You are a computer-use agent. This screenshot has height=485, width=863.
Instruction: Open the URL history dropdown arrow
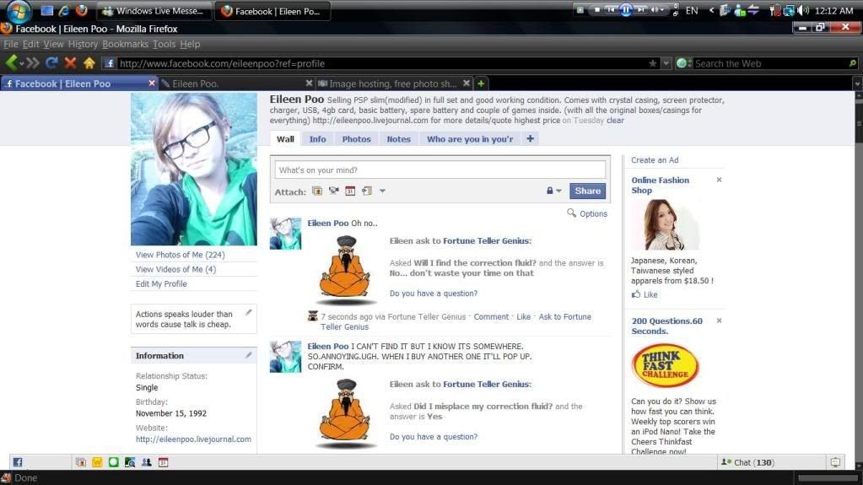666,63
